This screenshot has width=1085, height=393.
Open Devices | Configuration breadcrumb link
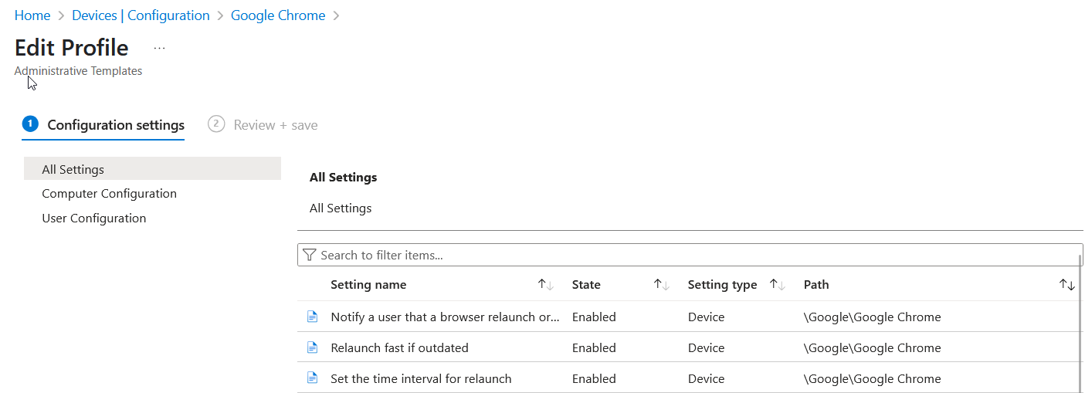click(x=141, y=15)
